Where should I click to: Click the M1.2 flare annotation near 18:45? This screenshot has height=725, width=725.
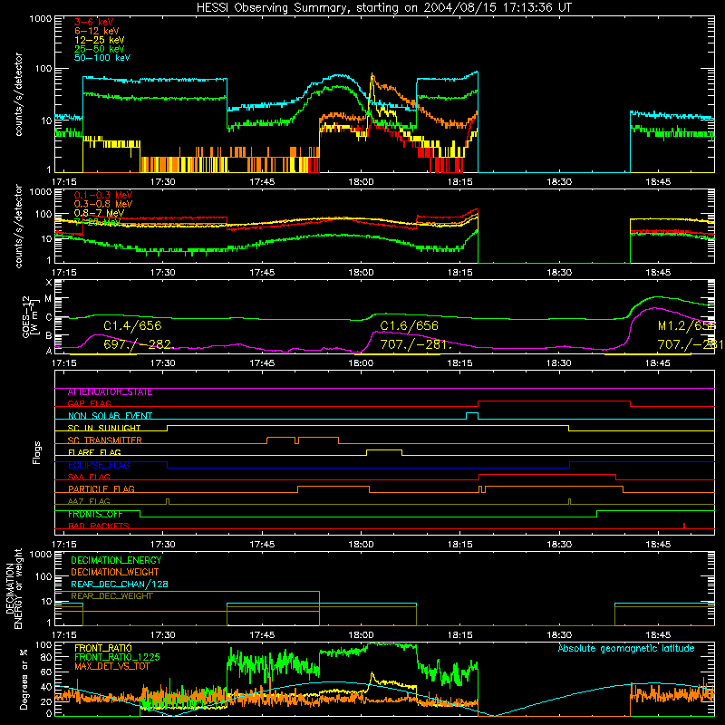[x=687, y=326]
